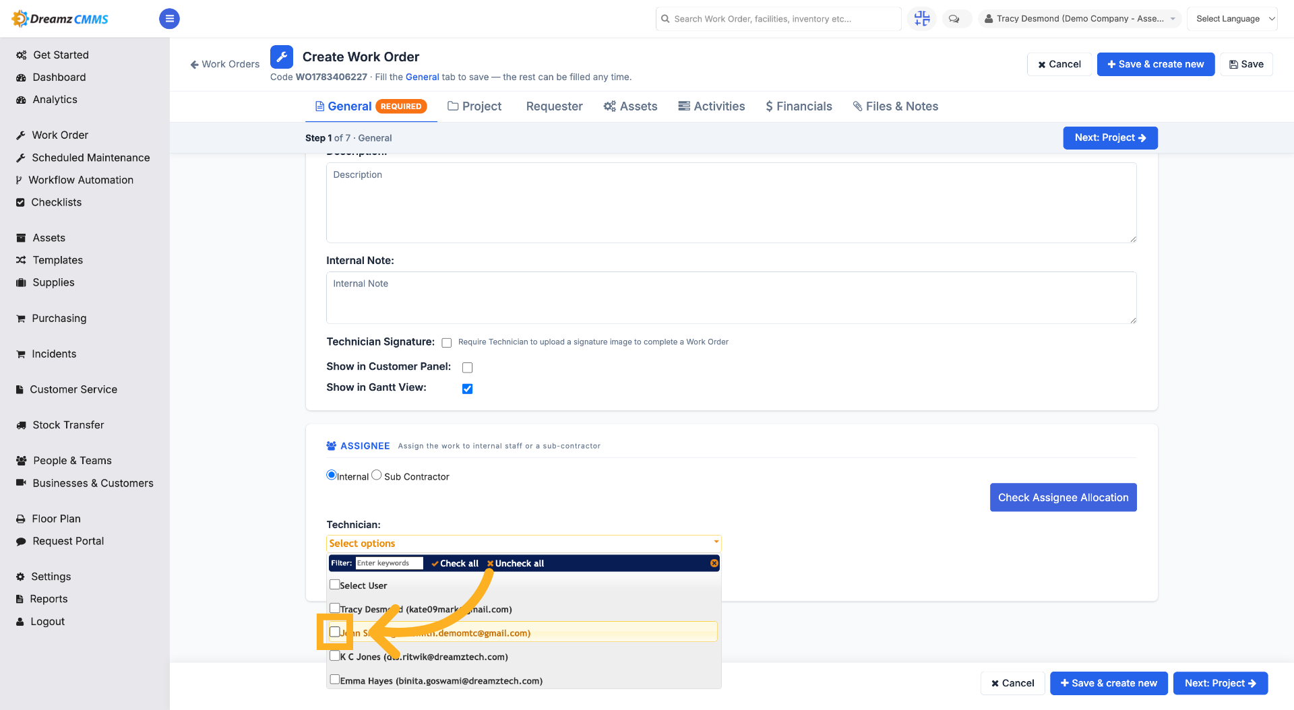Open Templates in sidebar

(57, 260)
